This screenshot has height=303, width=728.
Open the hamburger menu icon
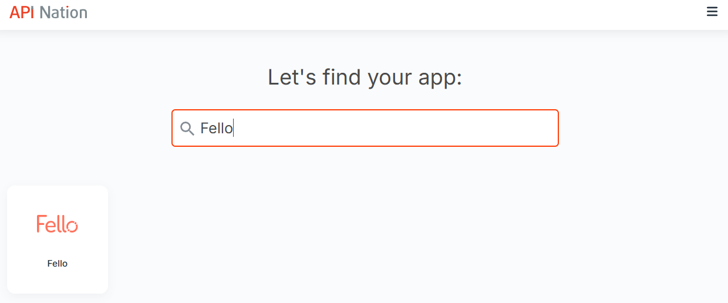click(x=712, y=12)
